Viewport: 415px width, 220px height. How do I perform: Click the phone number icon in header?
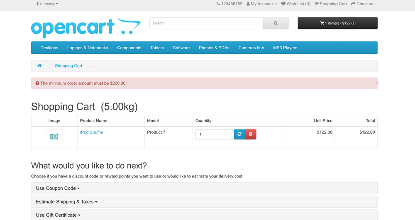pos(218,4)
